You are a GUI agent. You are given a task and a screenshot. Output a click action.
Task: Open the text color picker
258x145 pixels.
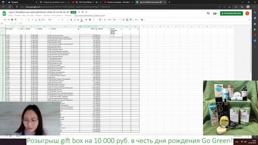[x=81, y=20]
